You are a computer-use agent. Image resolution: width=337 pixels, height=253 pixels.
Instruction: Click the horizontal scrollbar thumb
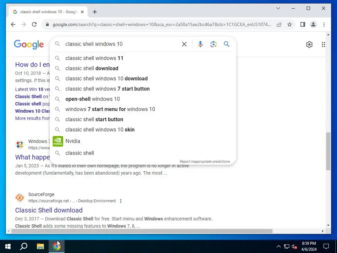pyautogui.click(x=142, y=231)
